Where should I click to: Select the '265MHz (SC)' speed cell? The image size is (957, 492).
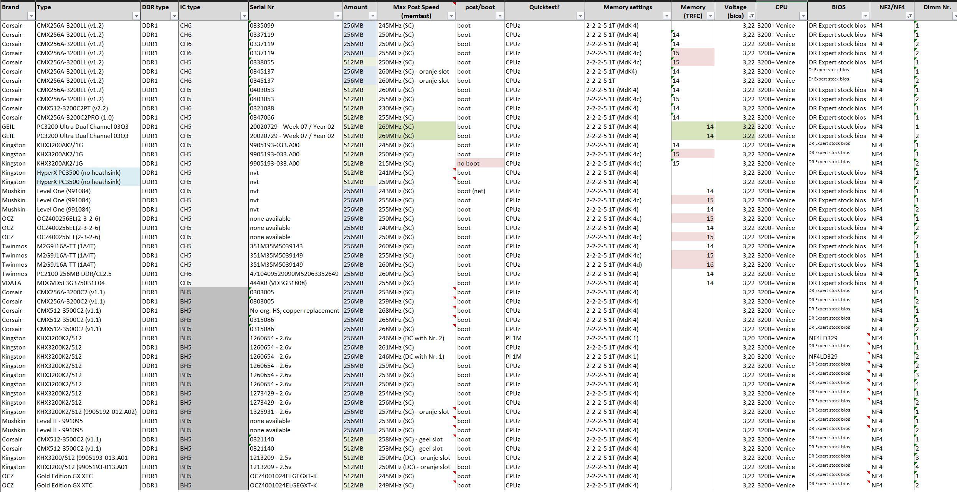(417, 320)
